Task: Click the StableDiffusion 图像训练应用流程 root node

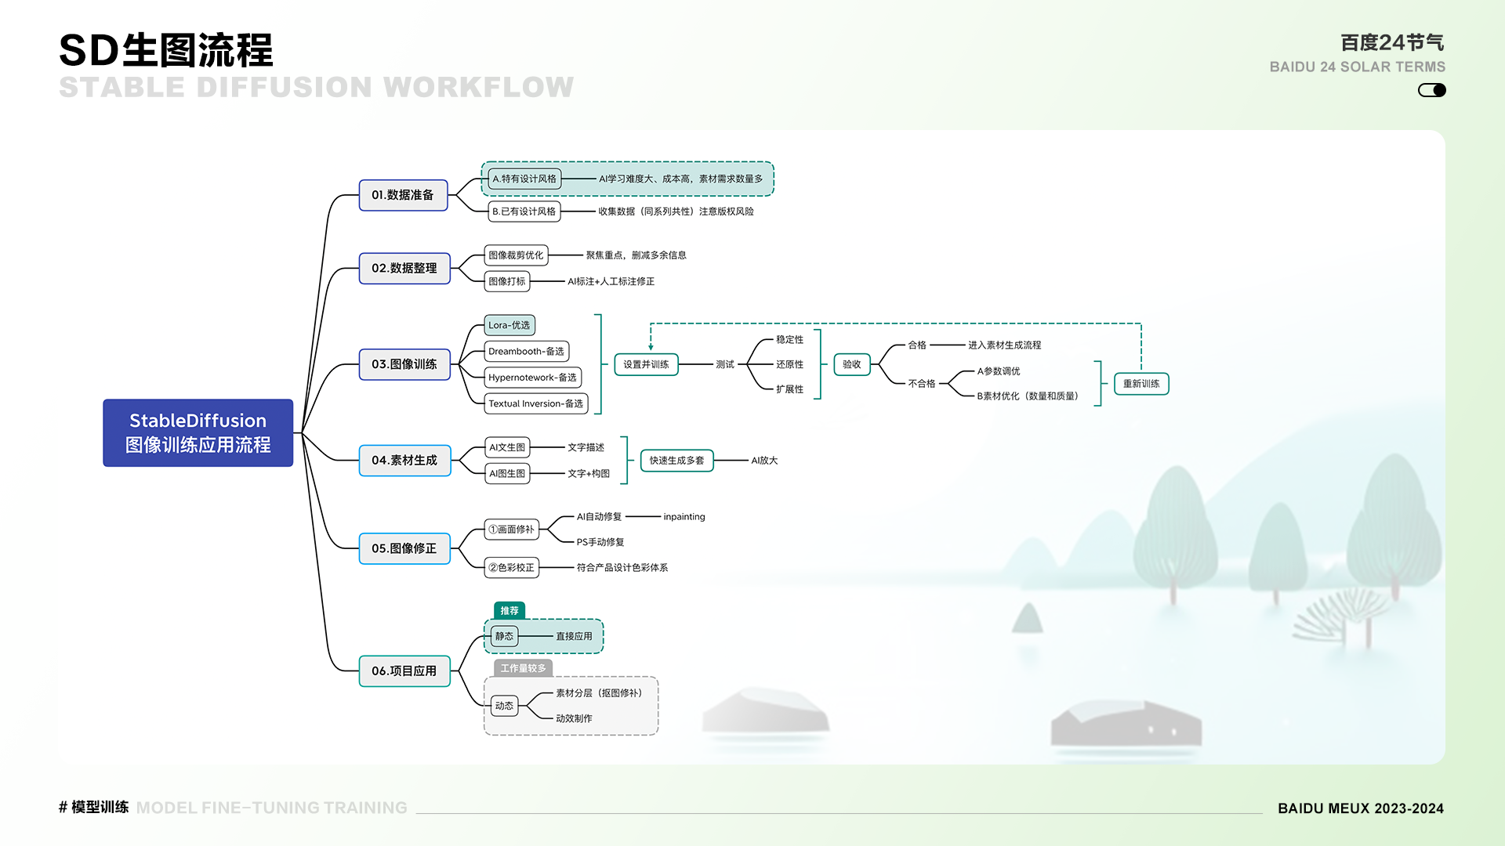Action: coord(198,432)
